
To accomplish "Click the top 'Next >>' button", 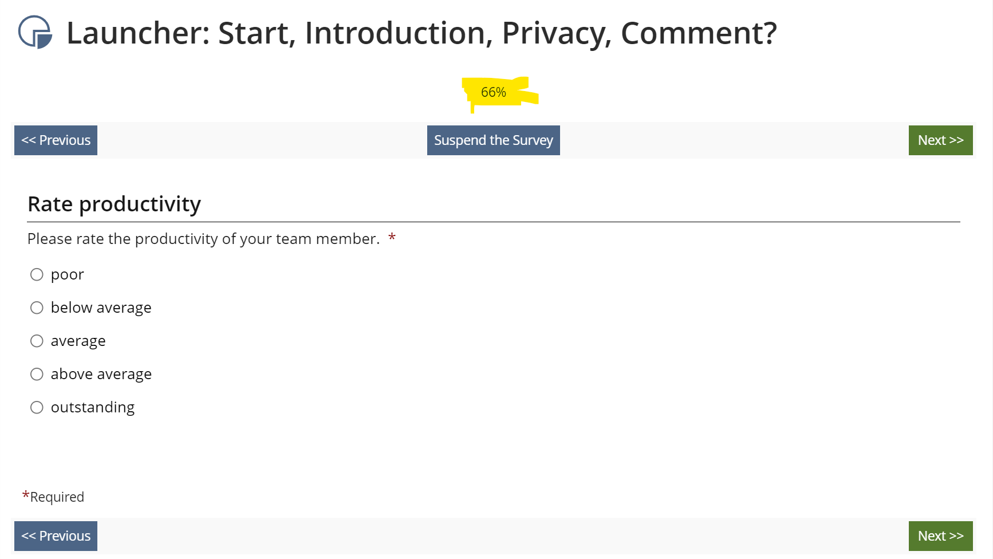I will pyautogui.click(x=940, y=140).
